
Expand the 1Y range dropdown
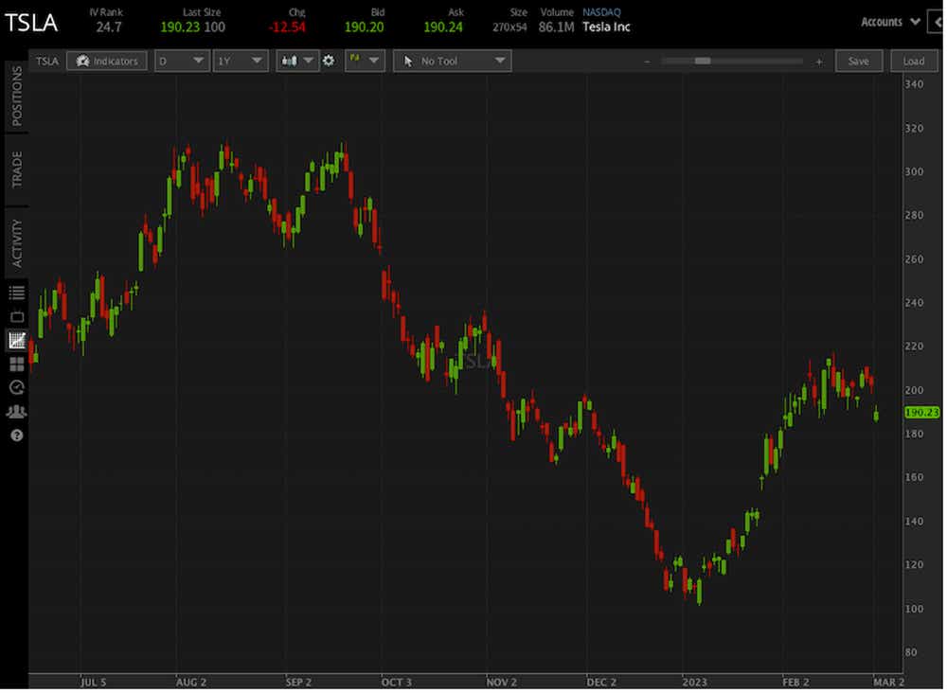pyautogui.click(x=241, y=61)
